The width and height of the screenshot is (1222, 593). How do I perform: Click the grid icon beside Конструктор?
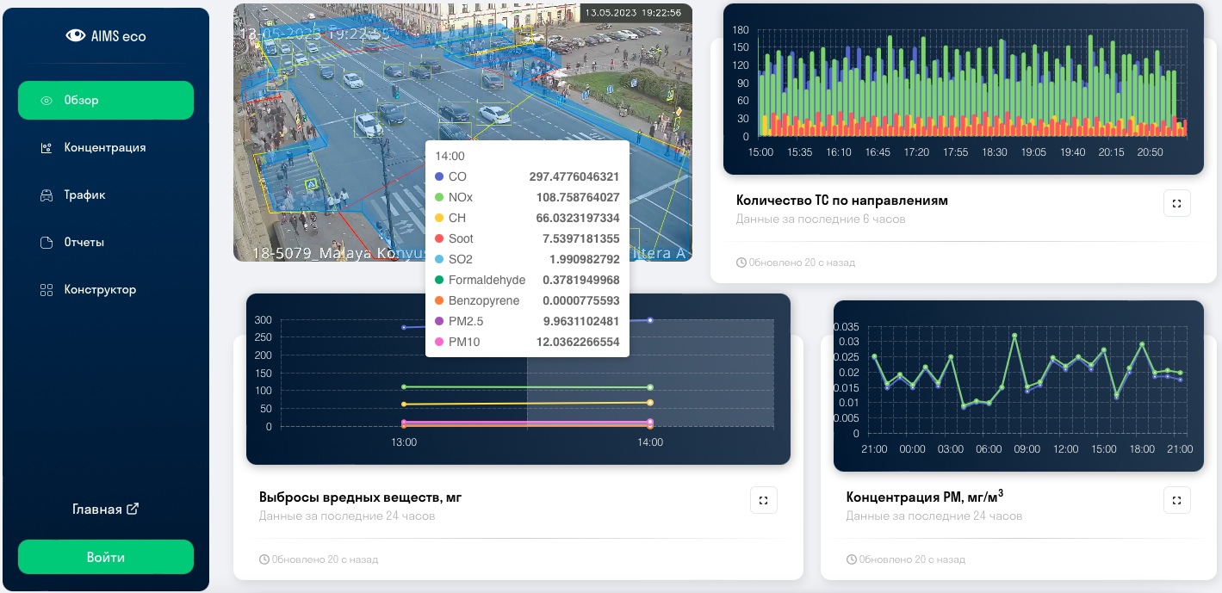47,290
